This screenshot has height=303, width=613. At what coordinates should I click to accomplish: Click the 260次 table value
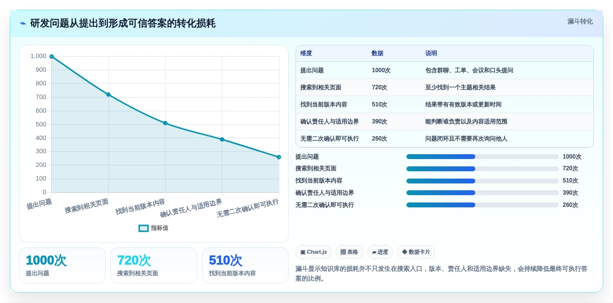(380, 139)
